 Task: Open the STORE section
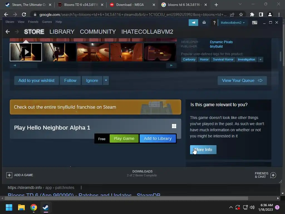[x=34, y=32]
